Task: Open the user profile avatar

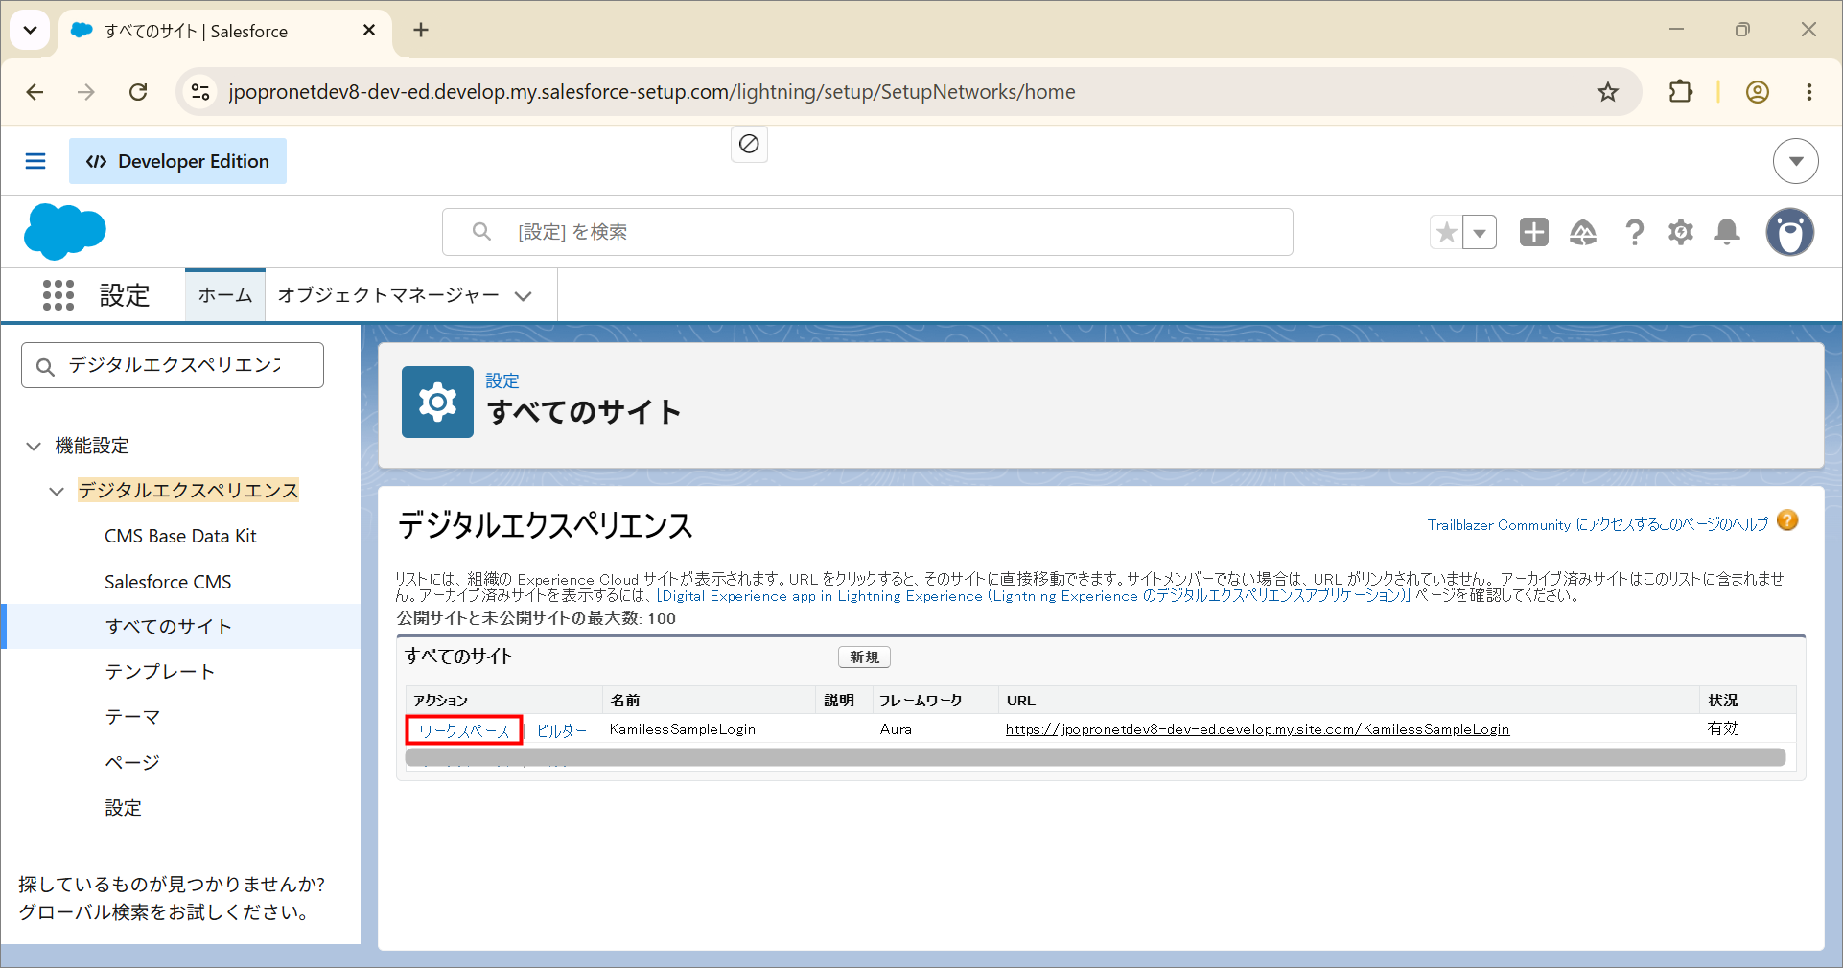Action: tap(1789, 232)
